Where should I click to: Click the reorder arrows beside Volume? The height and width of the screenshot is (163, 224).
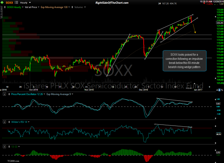[x=72, y=7]
